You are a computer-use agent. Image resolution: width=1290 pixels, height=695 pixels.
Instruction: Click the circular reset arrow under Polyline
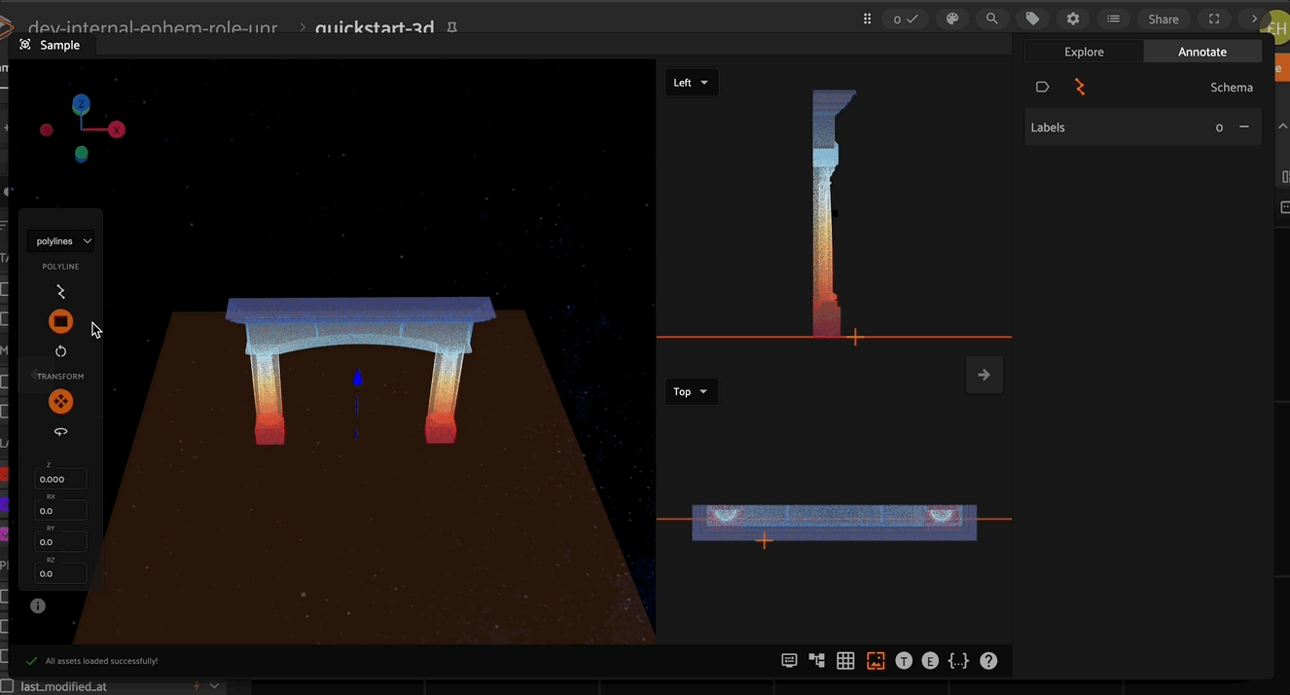coord(60,351)
